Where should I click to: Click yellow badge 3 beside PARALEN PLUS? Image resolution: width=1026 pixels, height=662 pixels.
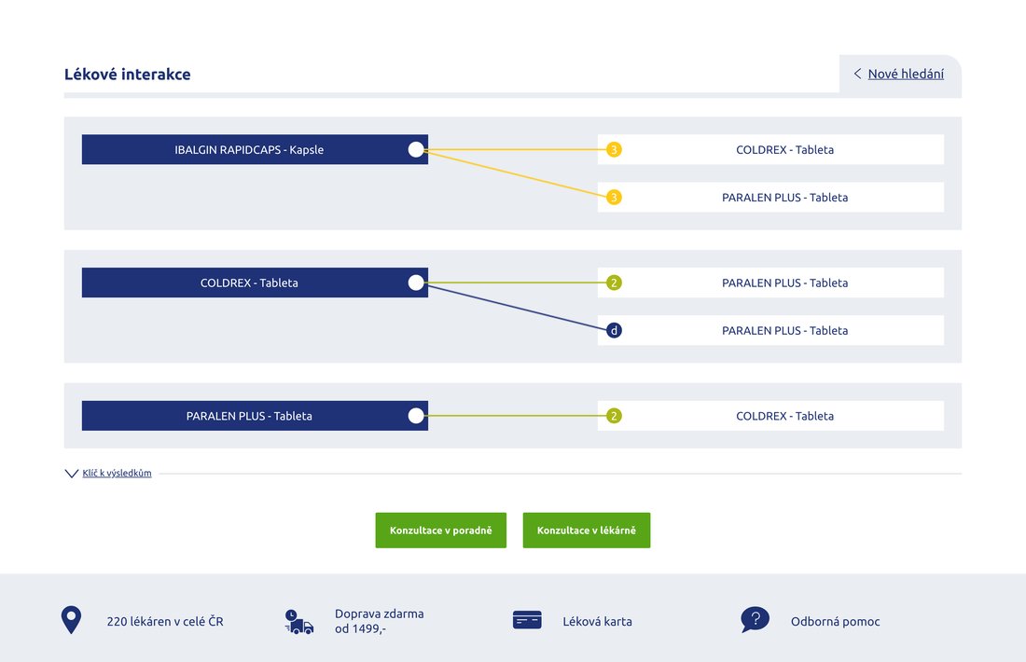tap(614, 198)
